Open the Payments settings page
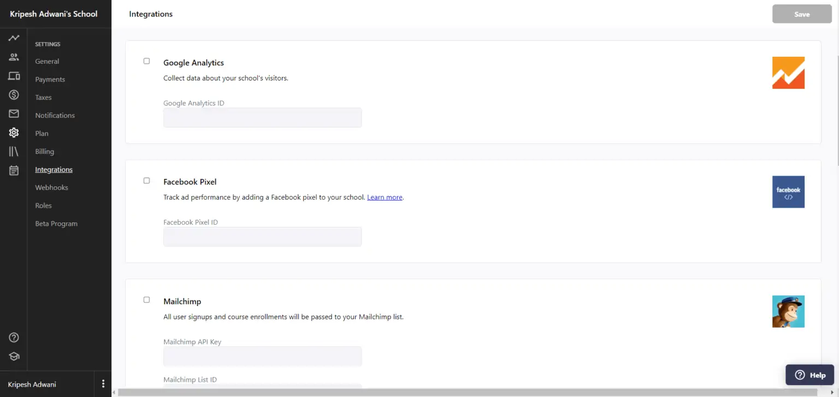This screenshot has height=397, width=839. tap(50, 80)
